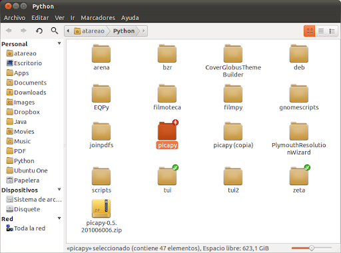Image resolution: width=341 pixels, height=253 pixels.
Task: Select the deb folder
Action: [299, 57]
